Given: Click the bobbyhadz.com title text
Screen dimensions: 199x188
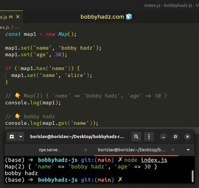Looking at the screenshot, I should 102,17.
